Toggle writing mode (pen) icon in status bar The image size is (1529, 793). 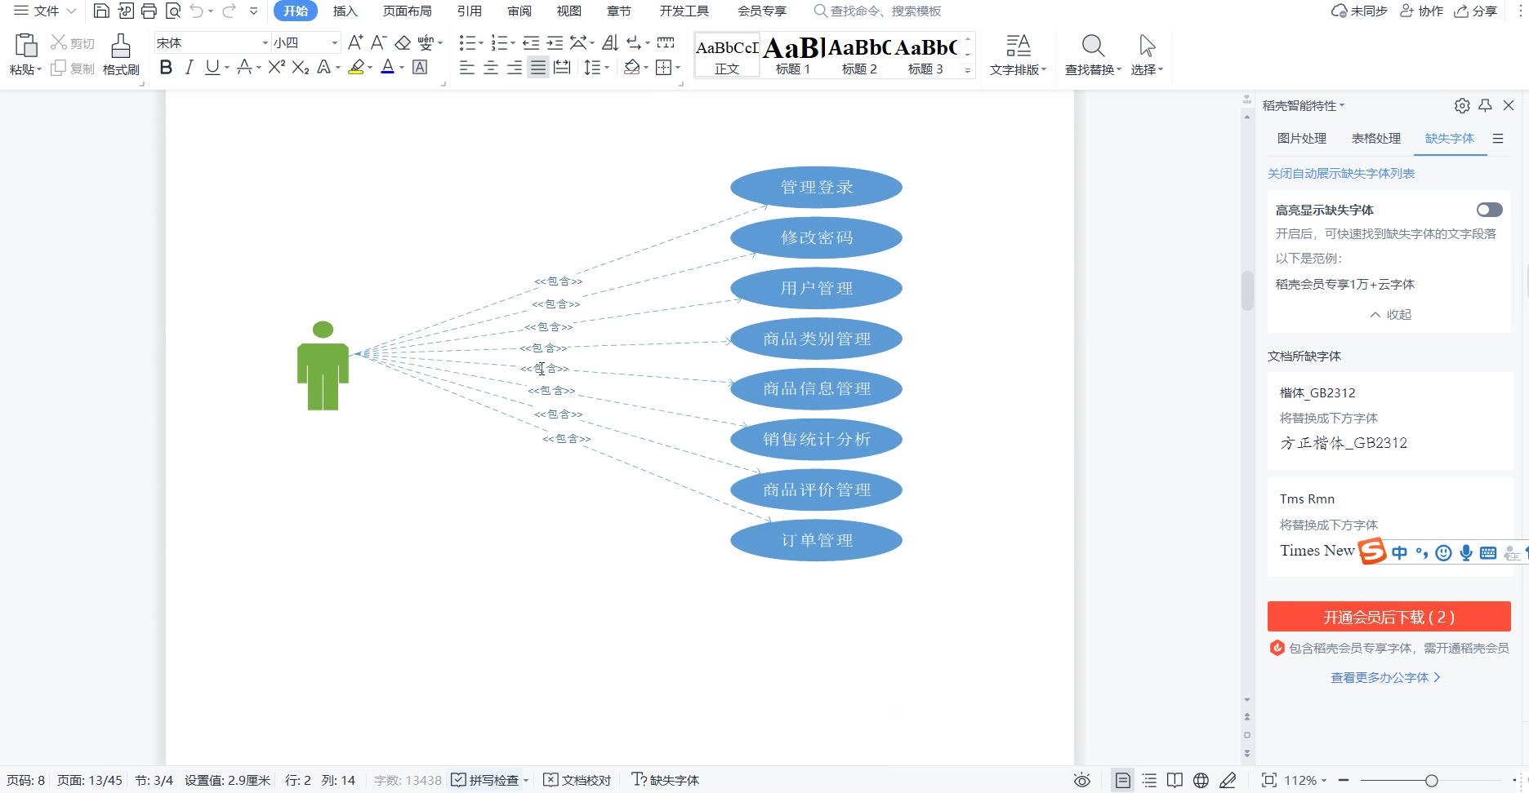[x=1228, y=781]
